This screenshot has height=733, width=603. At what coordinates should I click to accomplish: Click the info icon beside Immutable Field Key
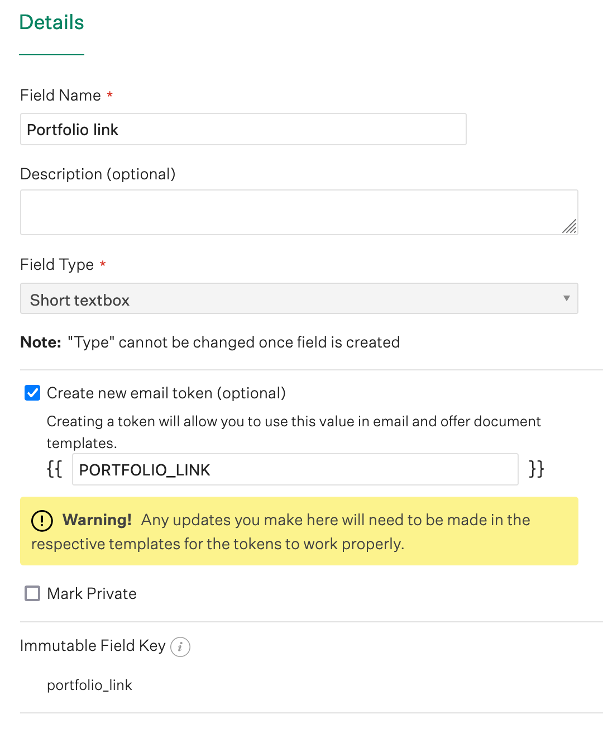pos(180,646)
